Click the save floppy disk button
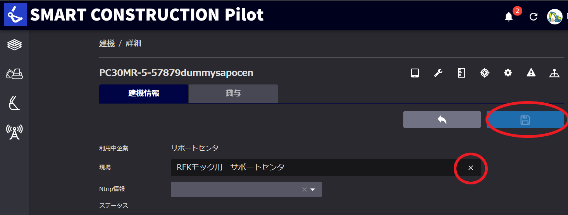Viewport: 568px width, 215px height. point(525,120)
